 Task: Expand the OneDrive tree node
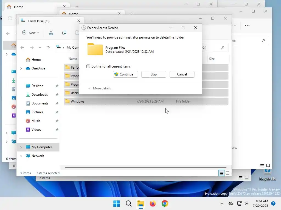tap(21, 68)
